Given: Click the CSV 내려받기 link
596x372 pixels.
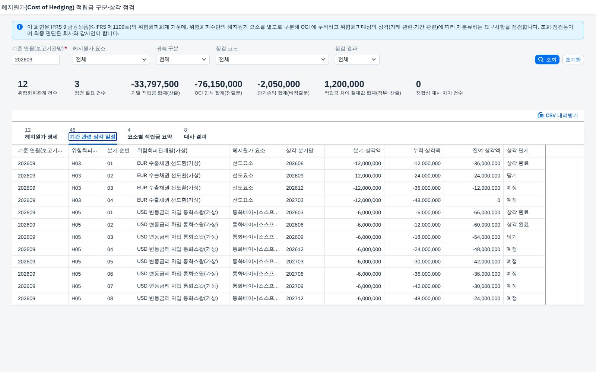Looking at the screenshot, I should pyautogui.click(x=558, y=115).
